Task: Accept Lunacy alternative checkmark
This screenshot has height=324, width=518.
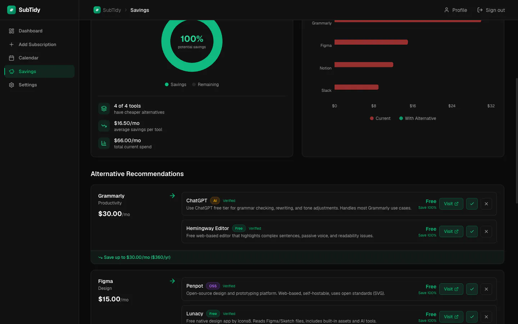Action: 472,317
